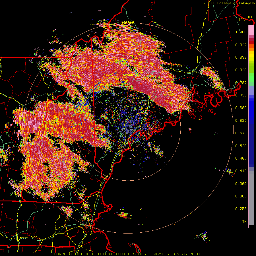
Task: Select the 0.253 scale value
Action: tap(241, 209)
